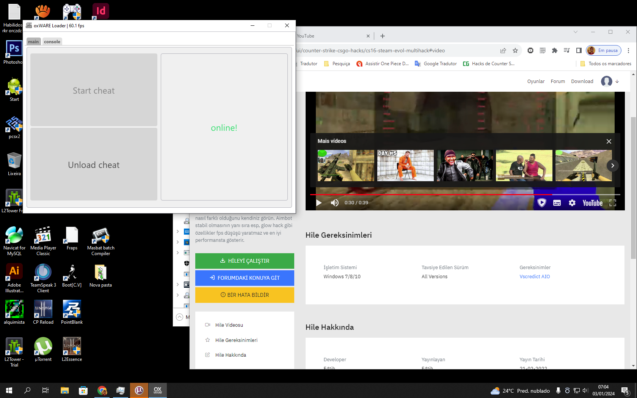Click the Em pausa profile button
The width and height of the screenshot is (637, 398).
(x=603, y=50)
